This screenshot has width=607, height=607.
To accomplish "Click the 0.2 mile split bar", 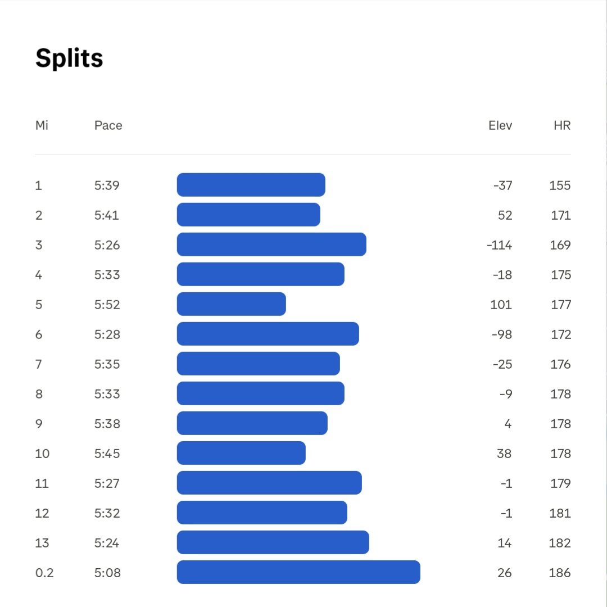I will pyautogui.click(x=298, y=572).
